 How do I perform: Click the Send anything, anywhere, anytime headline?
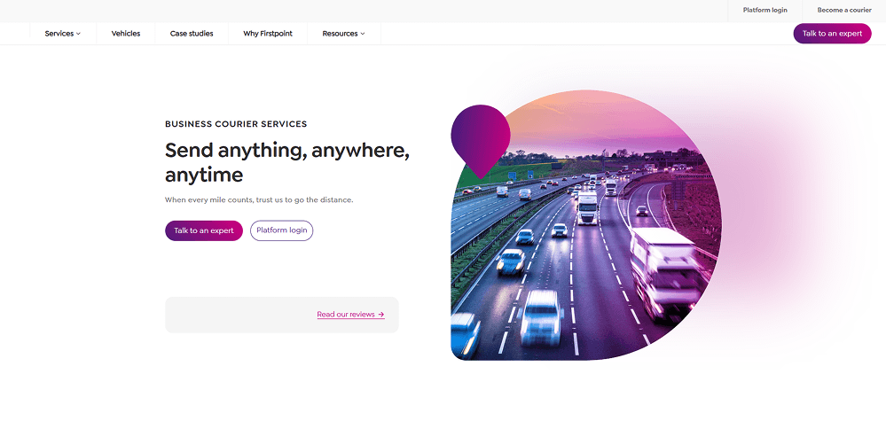[x=287, y=162]
